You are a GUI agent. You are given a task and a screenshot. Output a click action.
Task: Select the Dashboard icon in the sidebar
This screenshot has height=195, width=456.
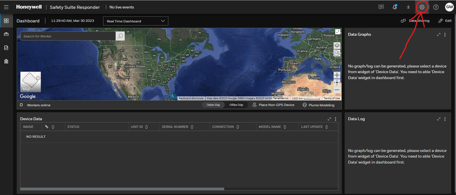coord(6,21)
